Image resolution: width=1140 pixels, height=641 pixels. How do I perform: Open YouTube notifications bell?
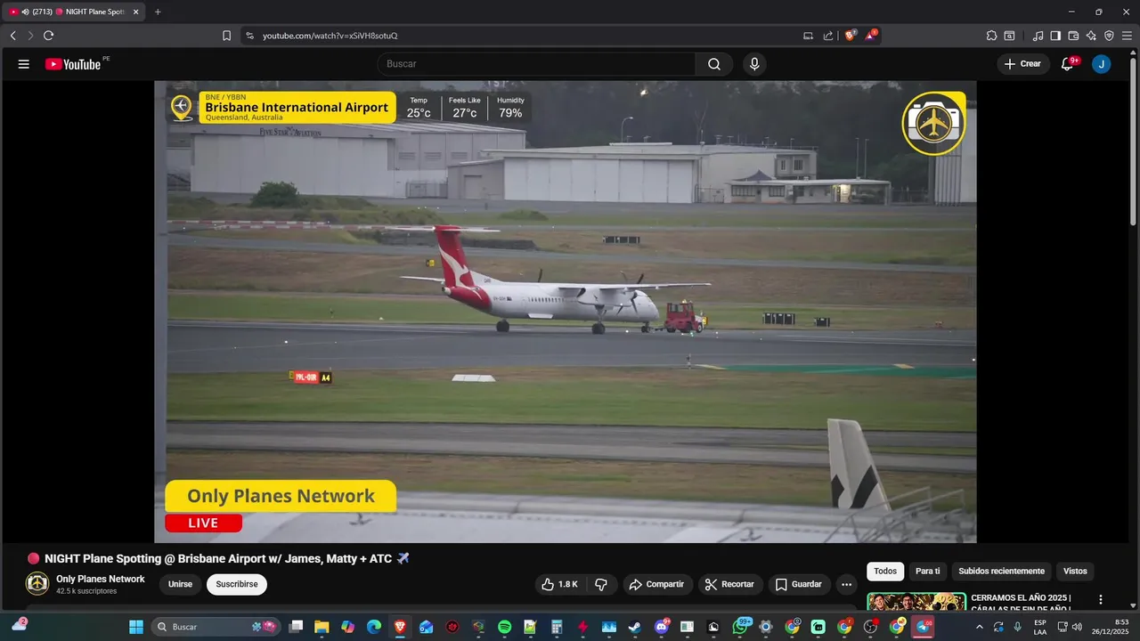click(x=1067, y=64)
